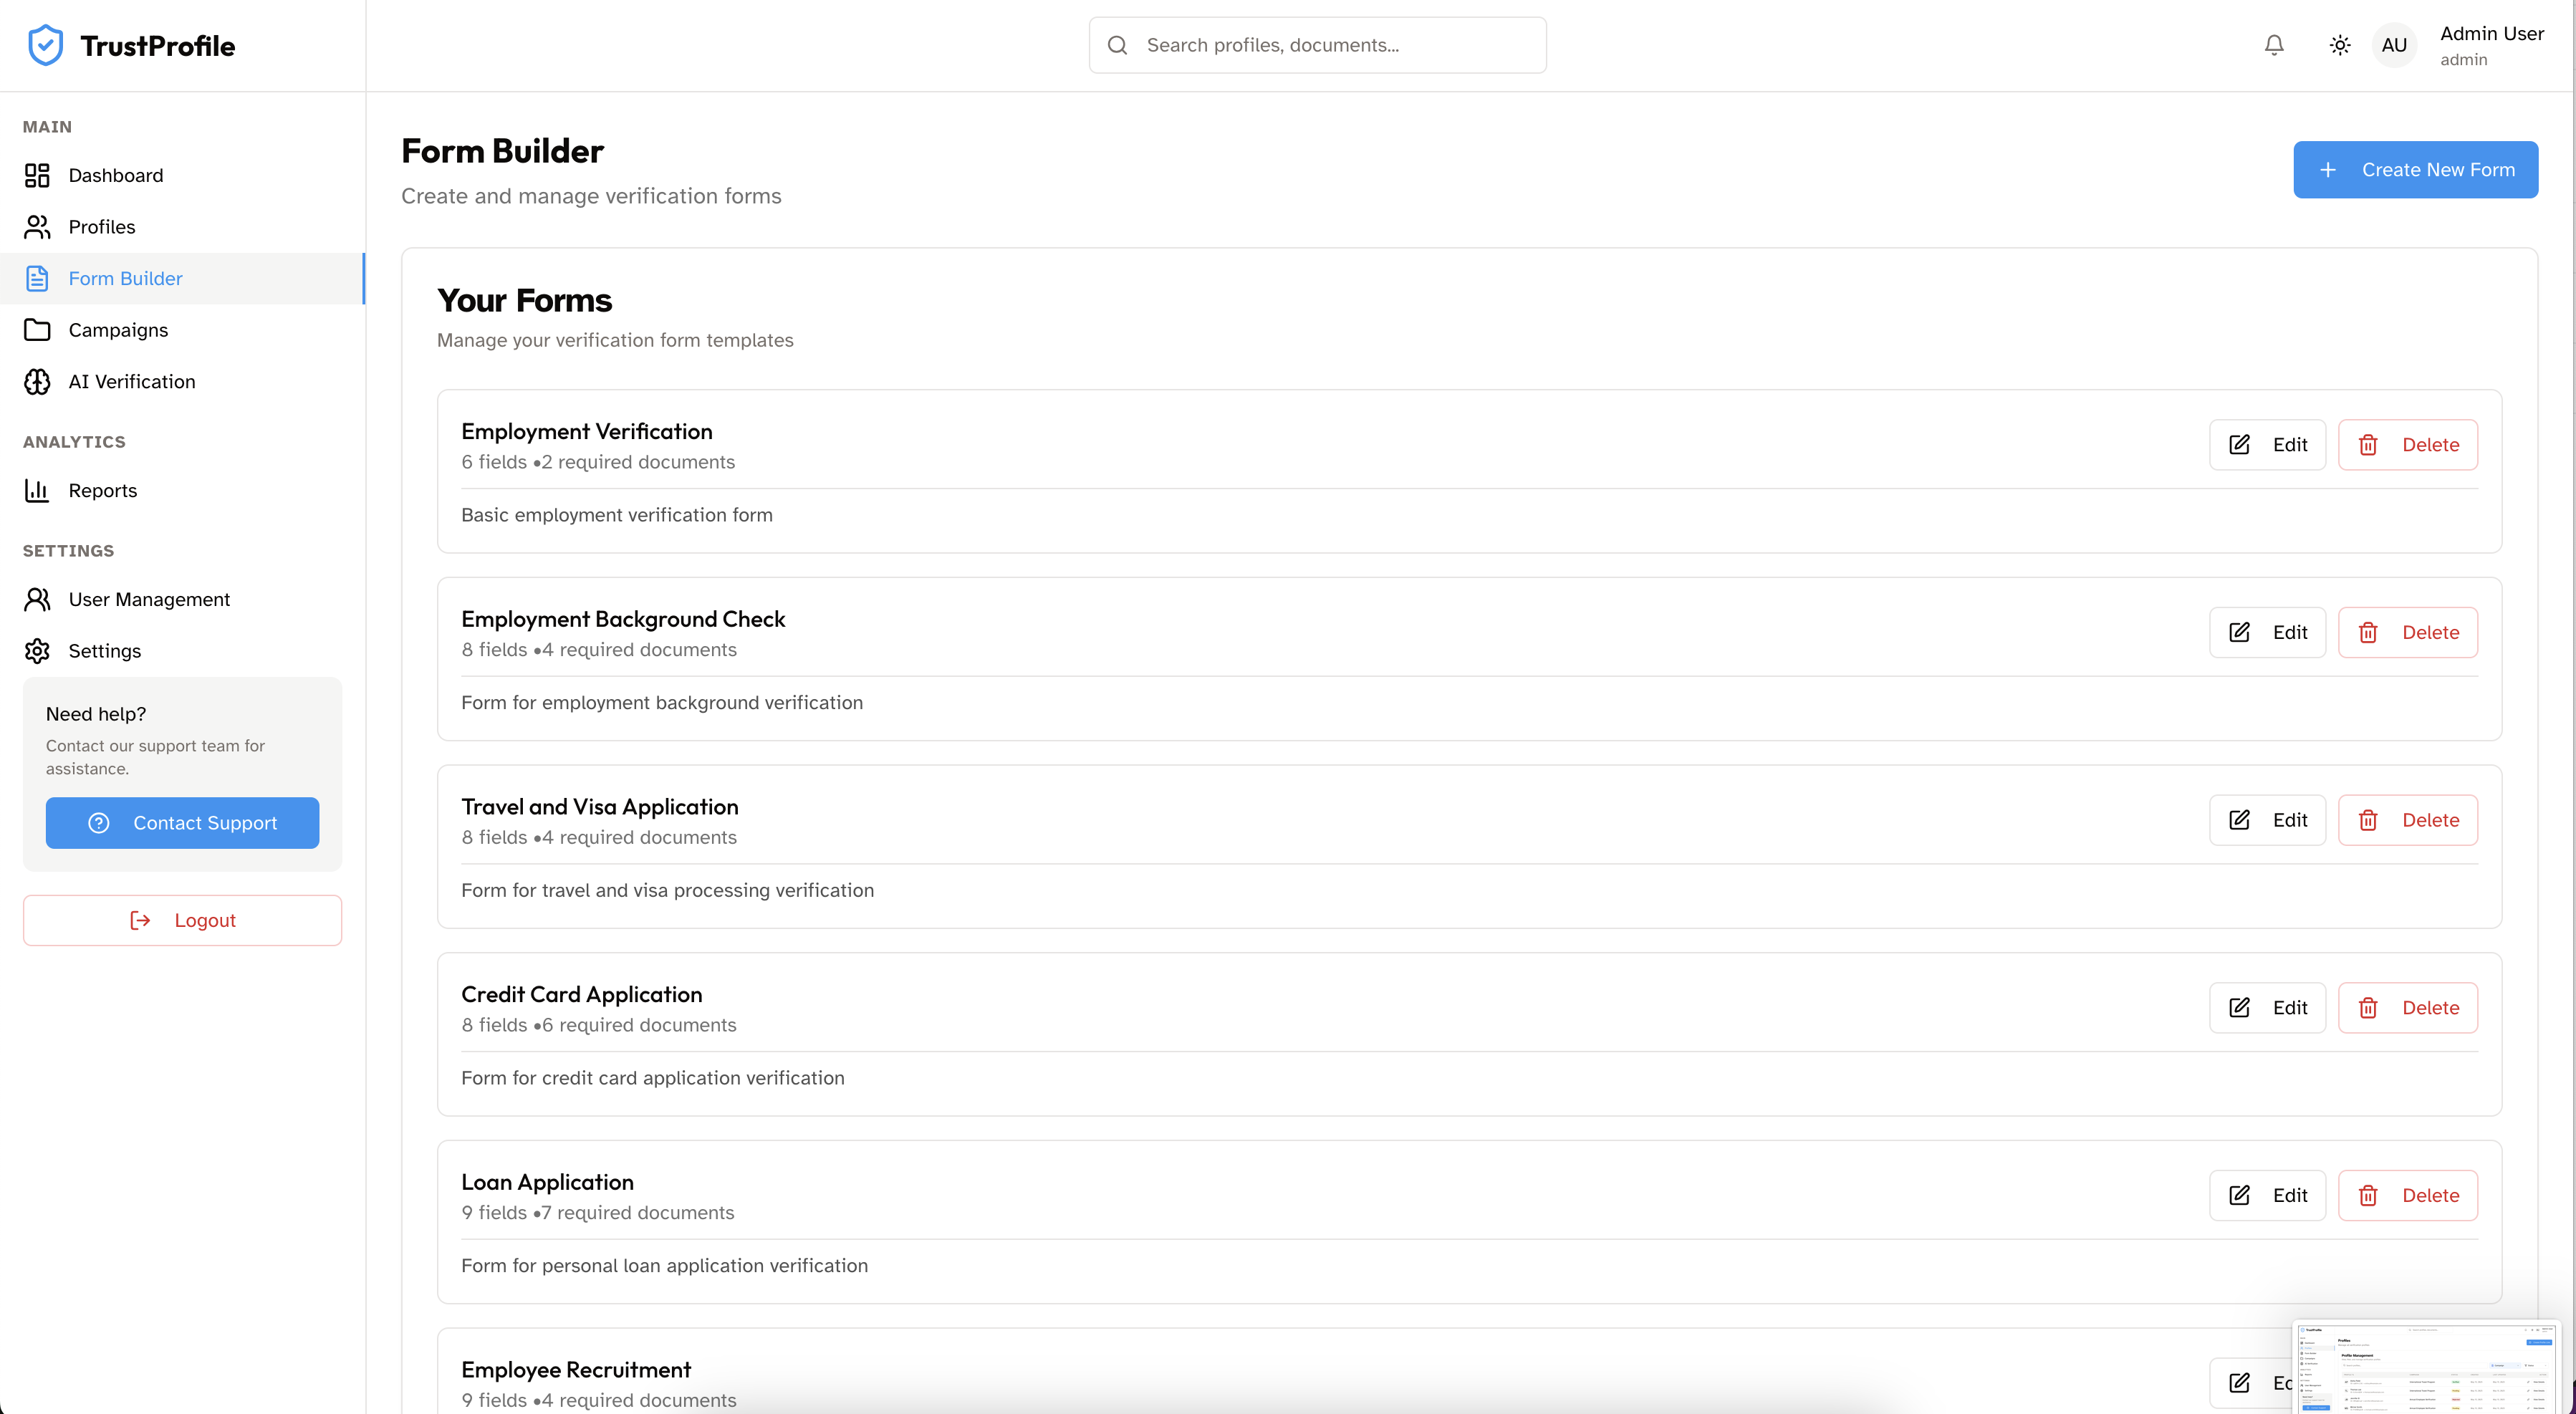2576x1414 pixels.
Task: Toggle the light/dark theme sun icon
Action: pos(2340,45)
